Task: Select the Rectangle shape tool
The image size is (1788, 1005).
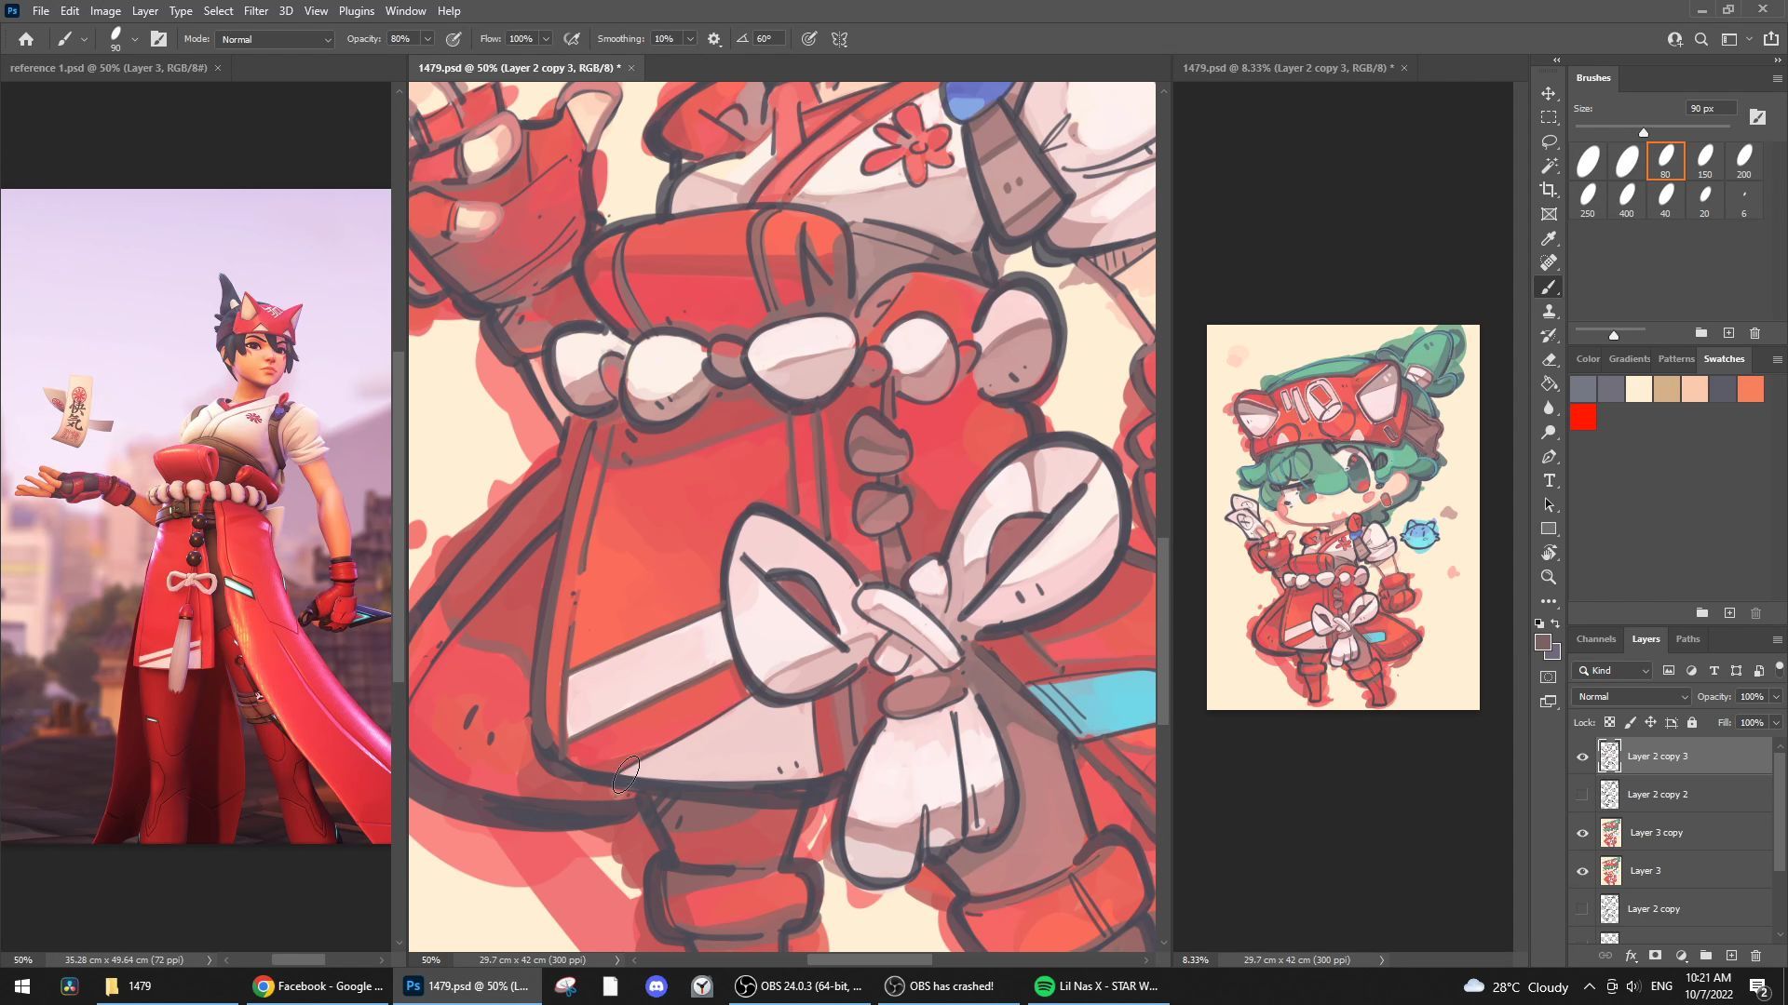Action: [x=1549, y=529]
